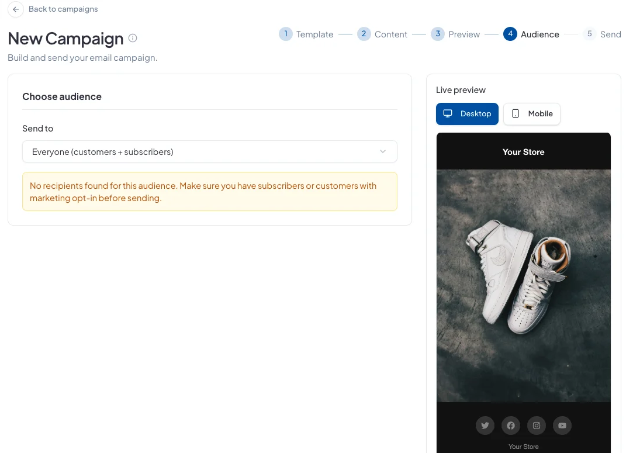
Task: Click the YouTube icon in preview footer
Action: (562, 426)
